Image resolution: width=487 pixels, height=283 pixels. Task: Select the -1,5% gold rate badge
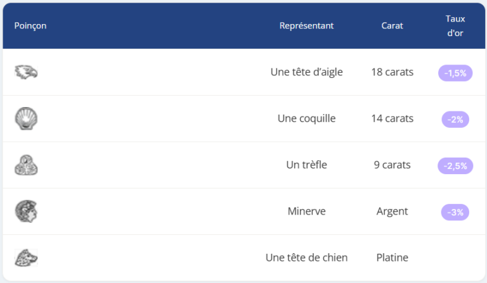point(455,73)
